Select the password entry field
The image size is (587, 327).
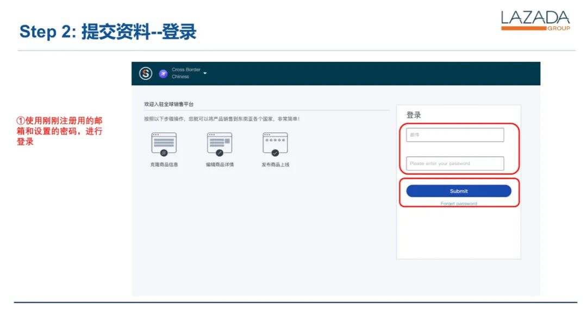(454, 163)
